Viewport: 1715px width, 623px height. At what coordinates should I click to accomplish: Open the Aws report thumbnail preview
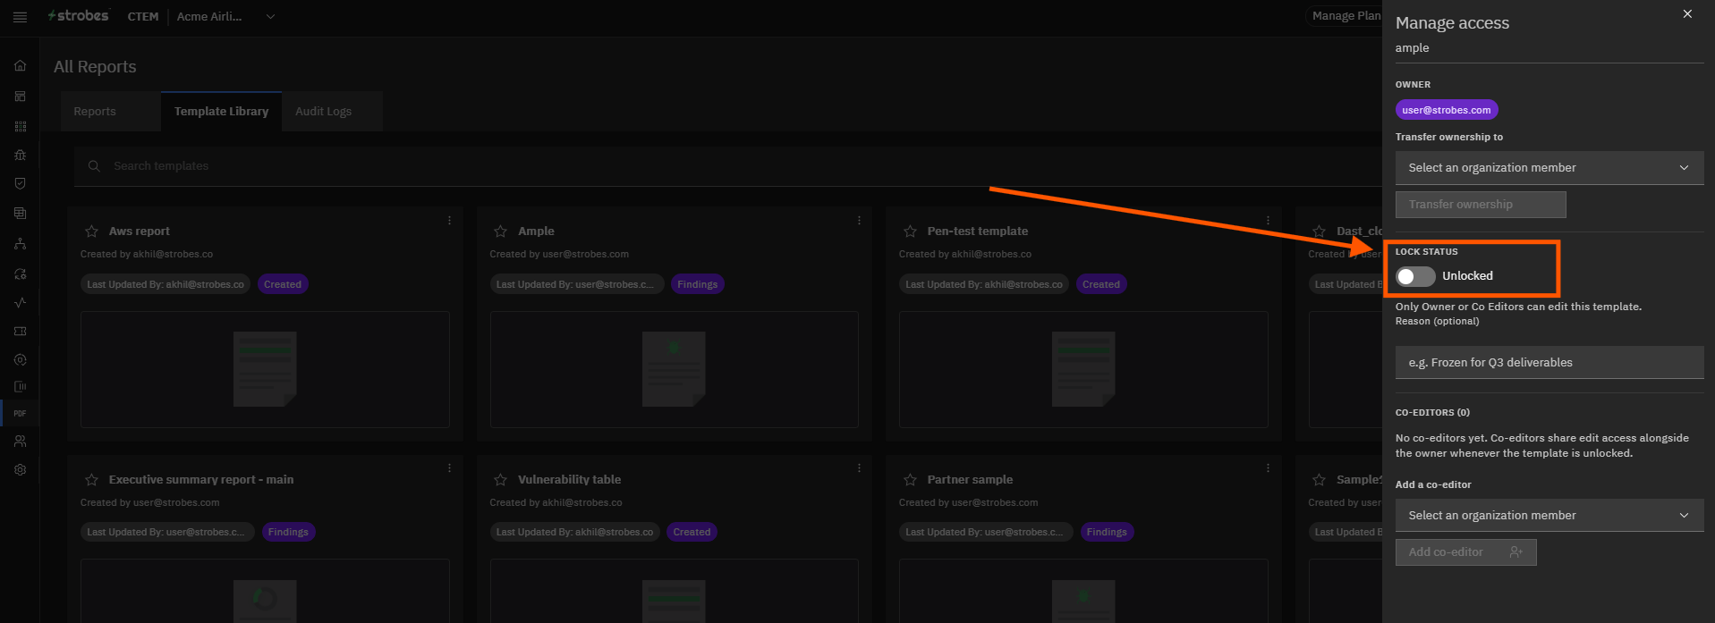(265, 369)
